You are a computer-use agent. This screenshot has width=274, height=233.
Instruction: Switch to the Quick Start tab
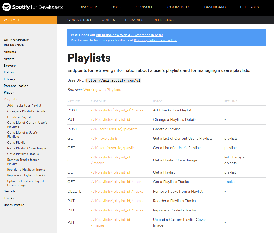(x=80, y=20)
